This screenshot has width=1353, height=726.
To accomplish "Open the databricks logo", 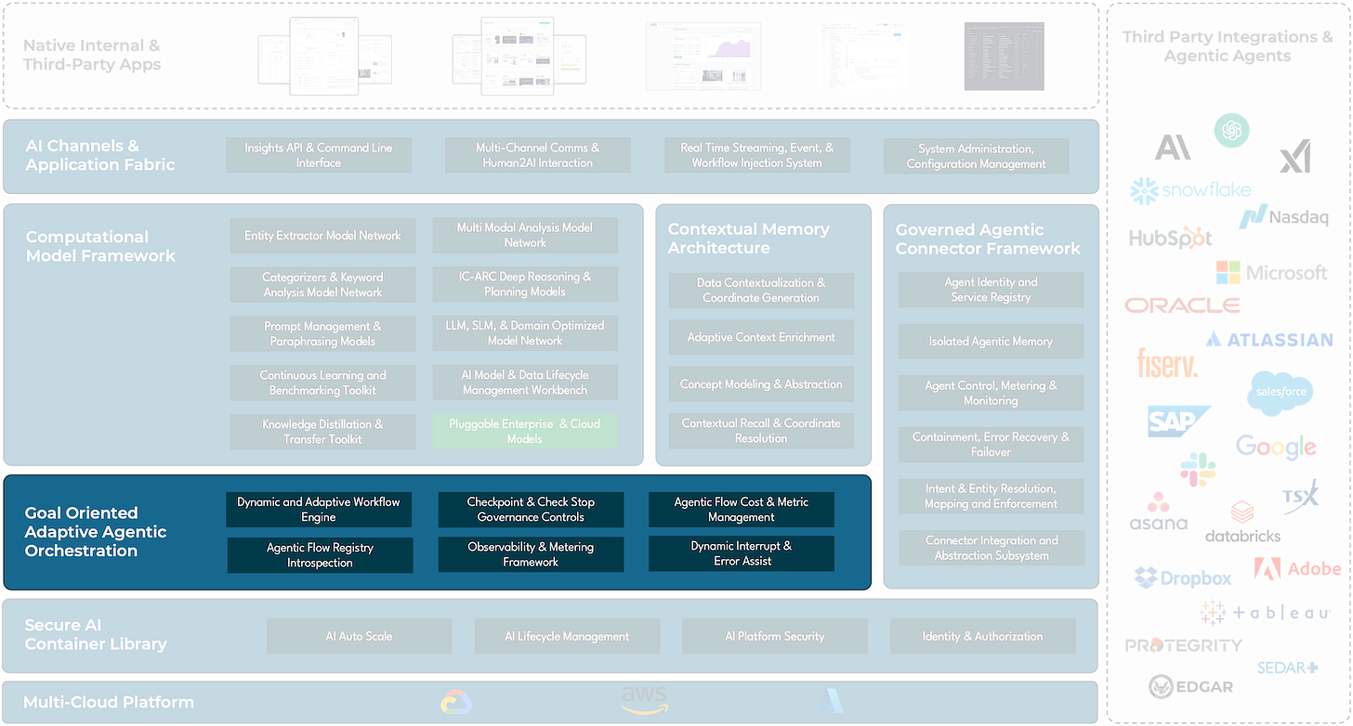I will (1242, 522).
